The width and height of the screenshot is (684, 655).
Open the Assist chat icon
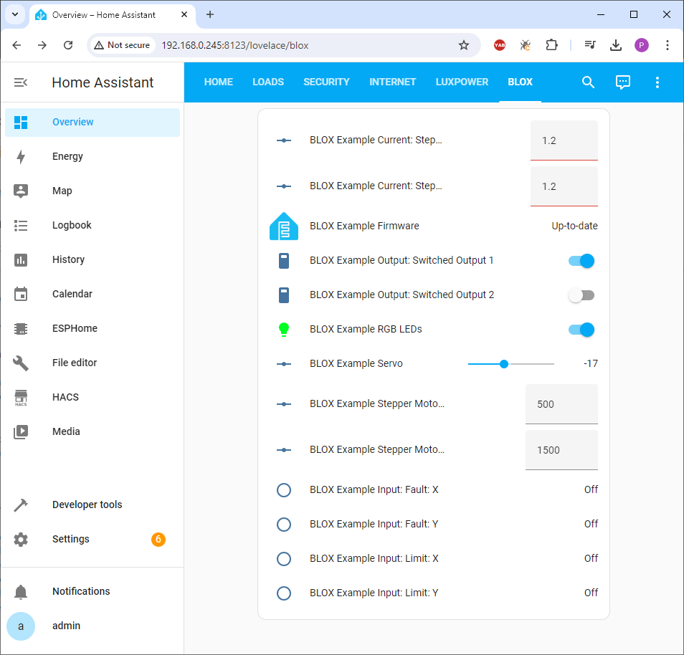coord(623,82)
